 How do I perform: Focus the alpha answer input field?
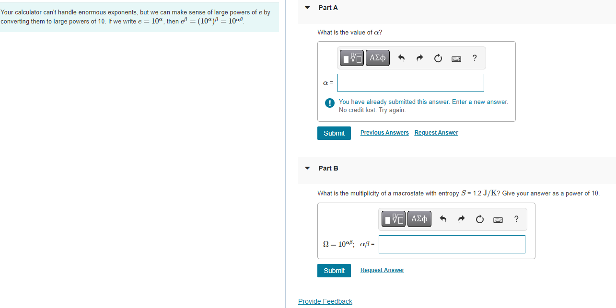click(x=411, y=83)
